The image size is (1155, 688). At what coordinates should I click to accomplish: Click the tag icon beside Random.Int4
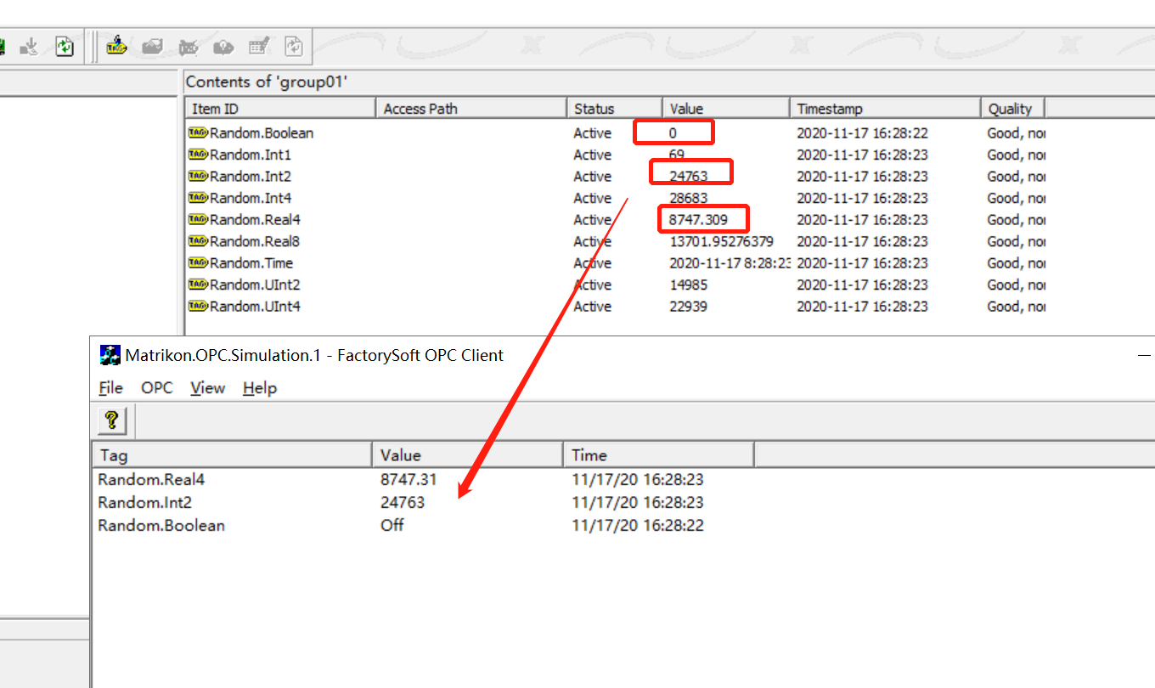(198, 198)
